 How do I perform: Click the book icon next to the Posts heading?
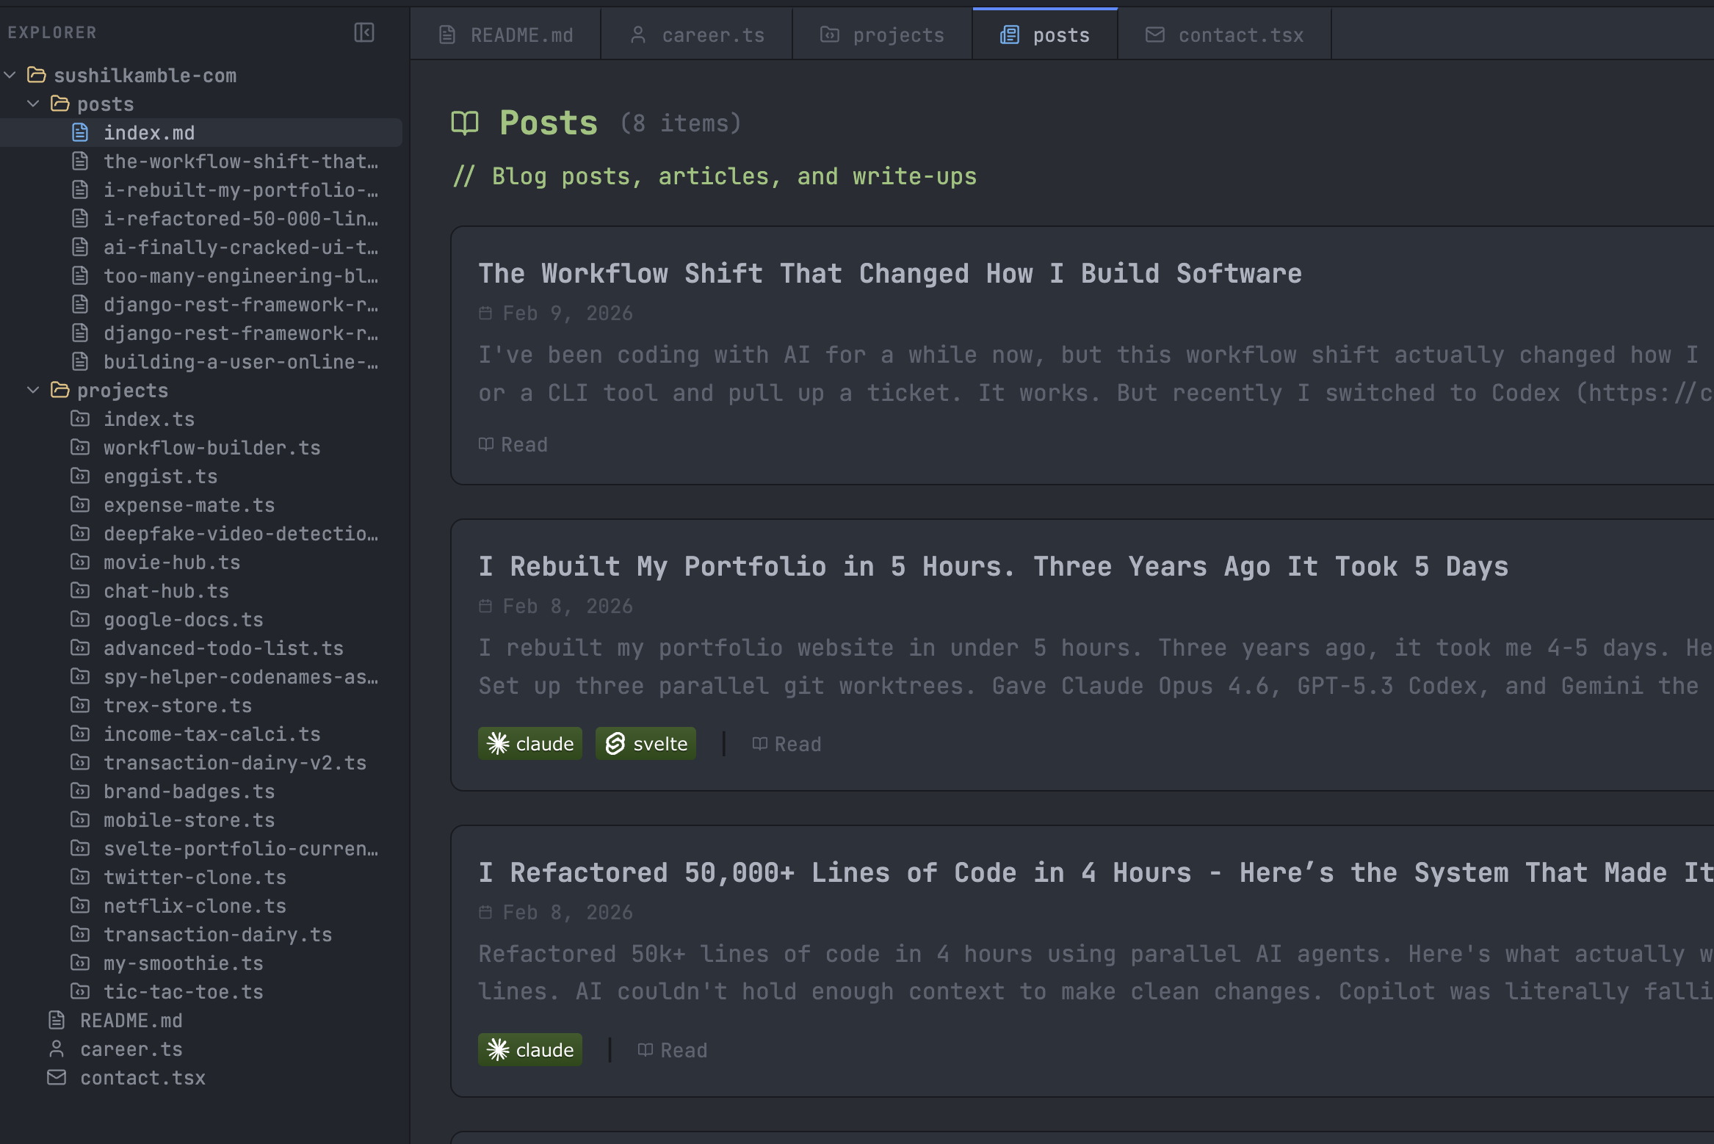click(466, 122)
